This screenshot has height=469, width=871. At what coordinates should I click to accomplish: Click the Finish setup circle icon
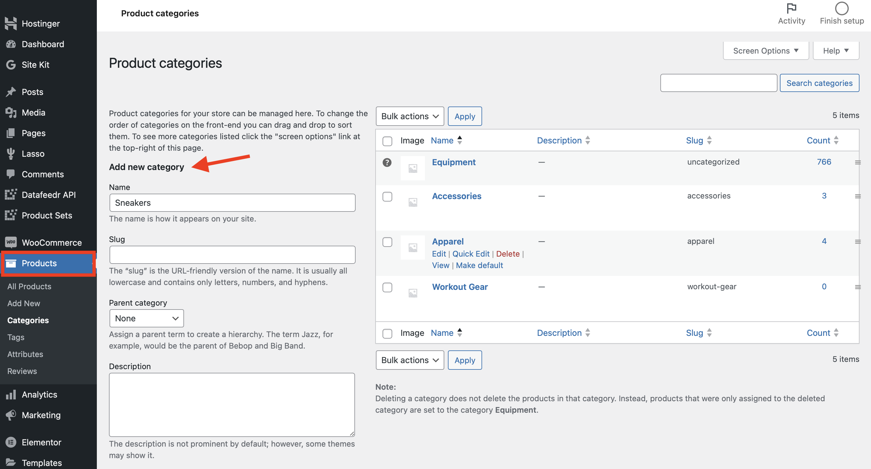[842, 9]
